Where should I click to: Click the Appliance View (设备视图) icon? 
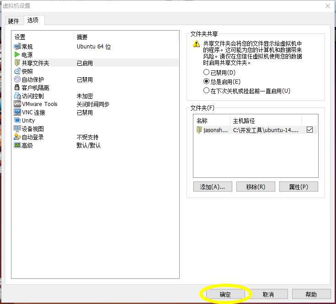17,128
